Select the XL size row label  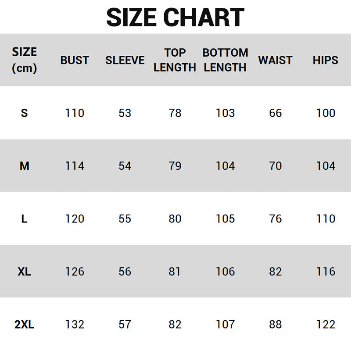click(x=24, y=272)
